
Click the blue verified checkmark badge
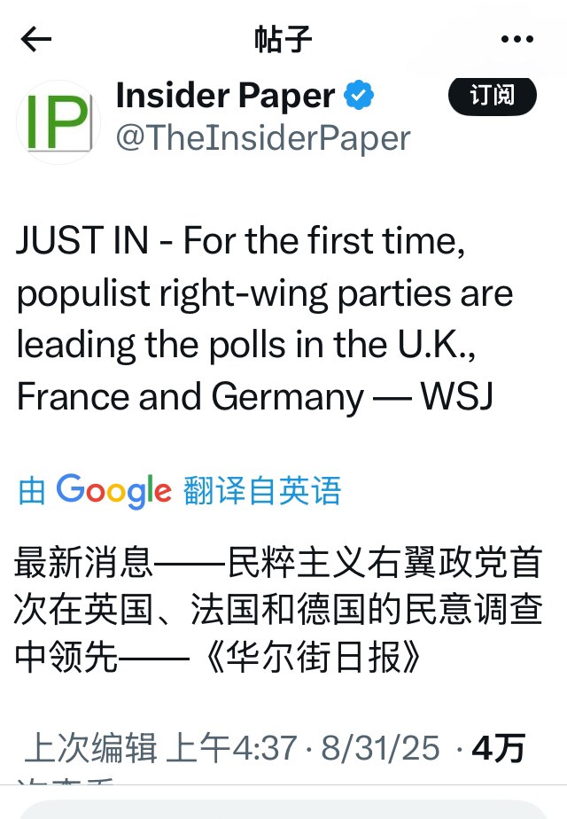pos(359,94)
